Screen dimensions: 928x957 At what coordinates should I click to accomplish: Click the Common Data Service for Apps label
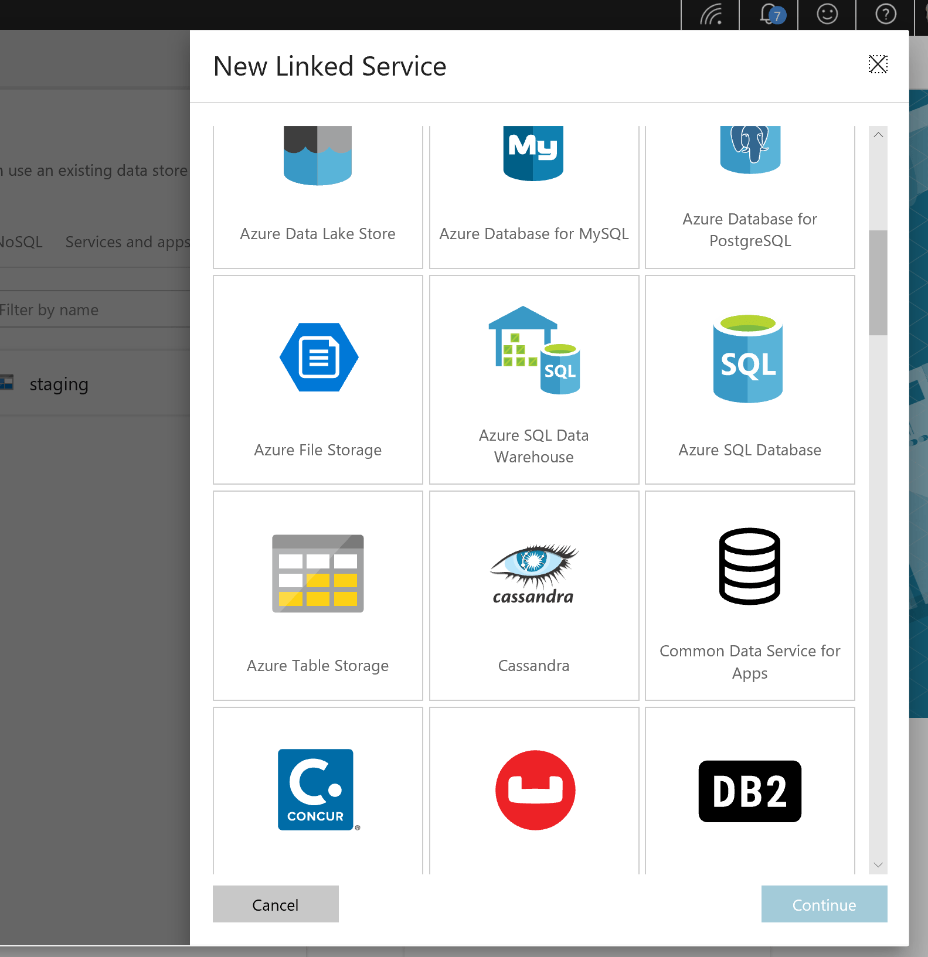(x=750, y=662)
